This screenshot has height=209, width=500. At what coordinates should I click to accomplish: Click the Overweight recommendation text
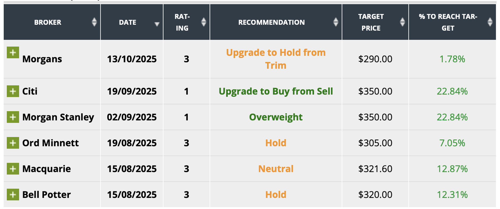click(276, 117)
